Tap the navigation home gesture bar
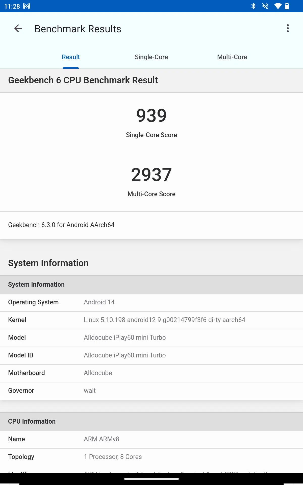This screenshot has height=485, width=303. [151, 479]
